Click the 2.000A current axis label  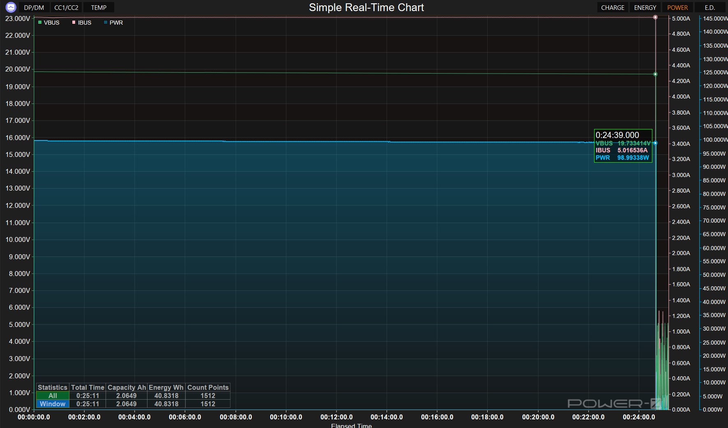pos(681,253)
